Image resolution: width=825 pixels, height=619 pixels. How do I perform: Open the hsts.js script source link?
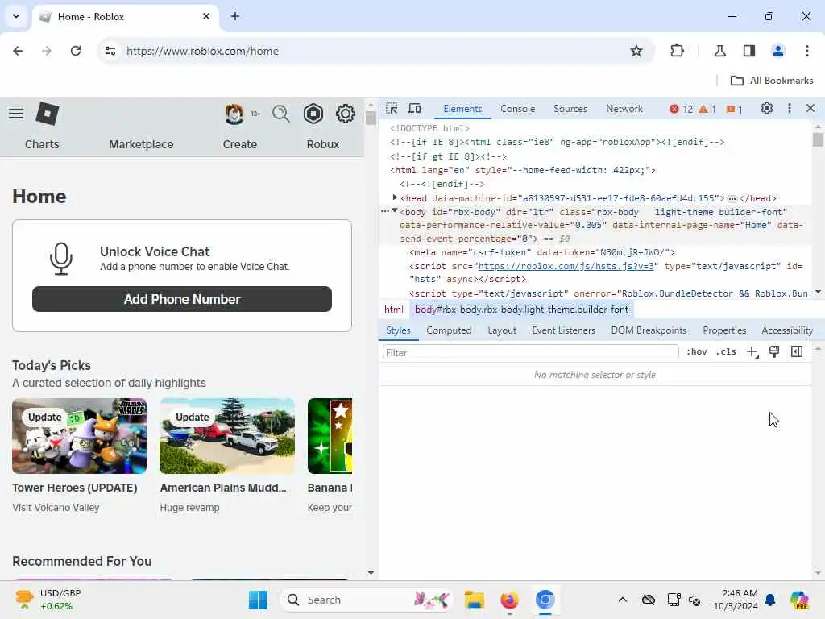pos(566,266)
